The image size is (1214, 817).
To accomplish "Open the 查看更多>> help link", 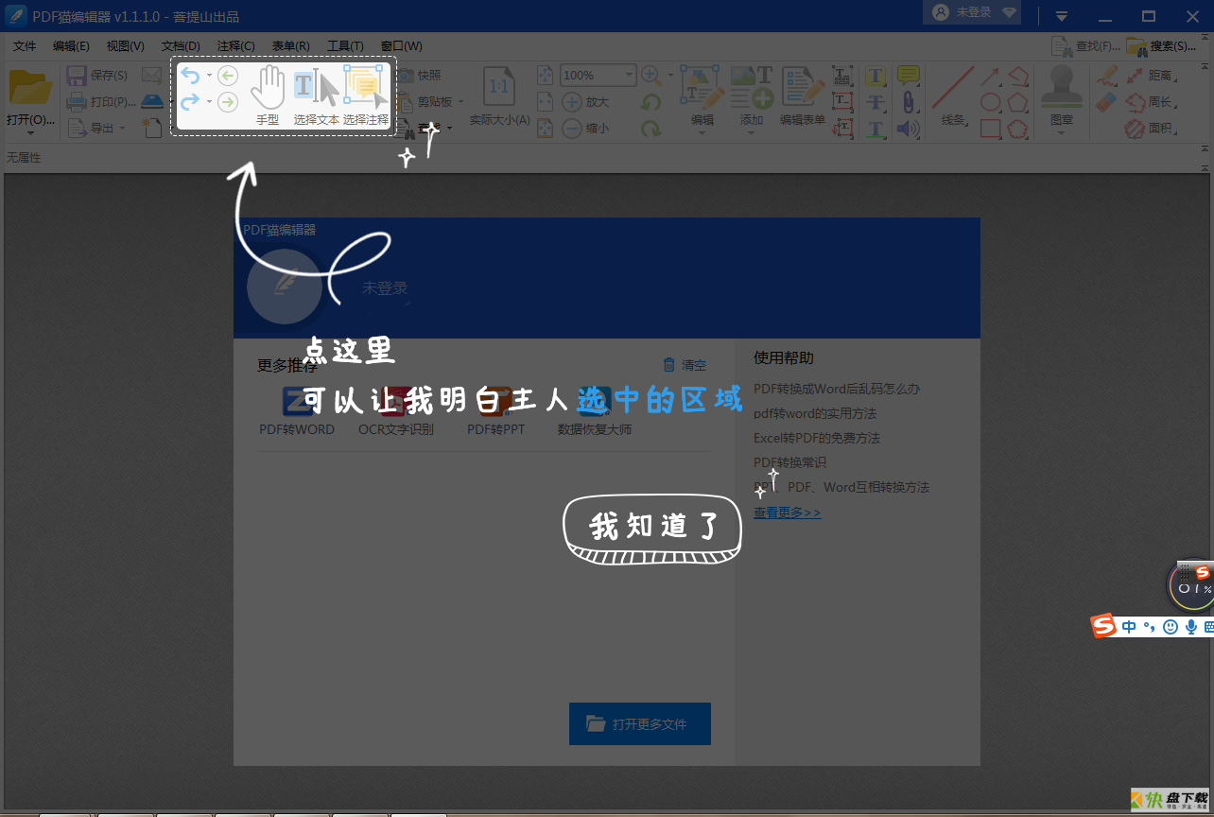I will [x=788, y=513].
